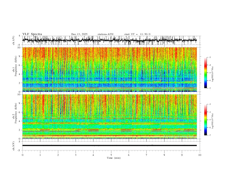
Task: Click the ch.1 color bar '-3' label
Action: tap(209, 57)
